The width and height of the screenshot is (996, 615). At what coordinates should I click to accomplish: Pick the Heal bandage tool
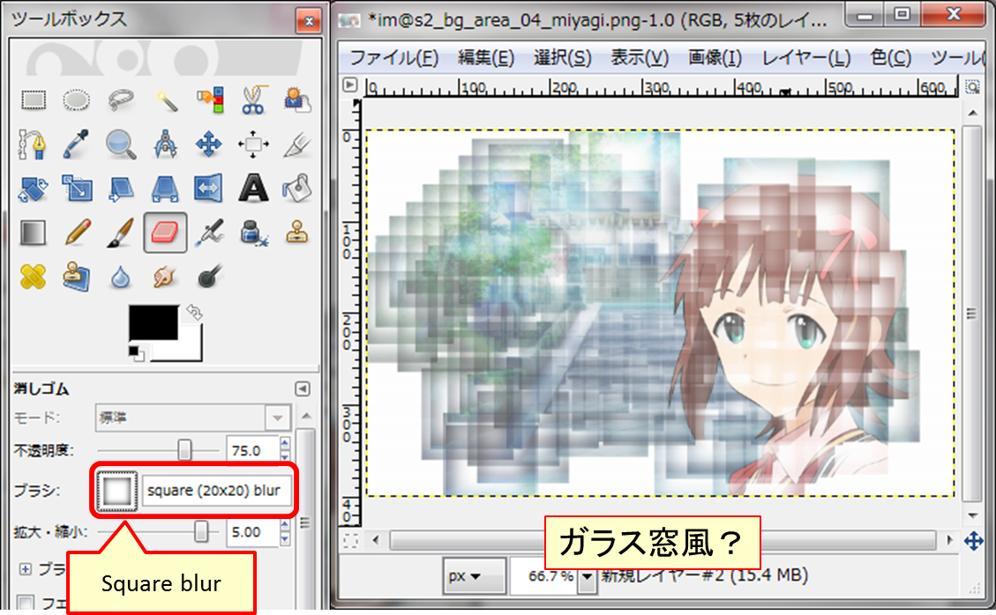point(33,277)
